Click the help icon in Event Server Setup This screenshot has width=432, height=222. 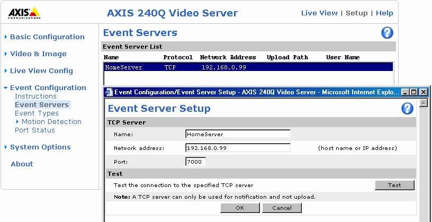click(407, 109)
